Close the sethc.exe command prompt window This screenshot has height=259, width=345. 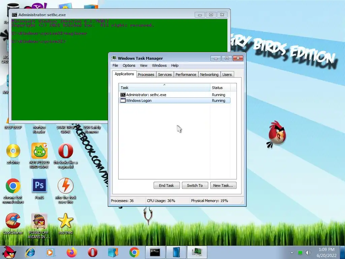[222, 15]
